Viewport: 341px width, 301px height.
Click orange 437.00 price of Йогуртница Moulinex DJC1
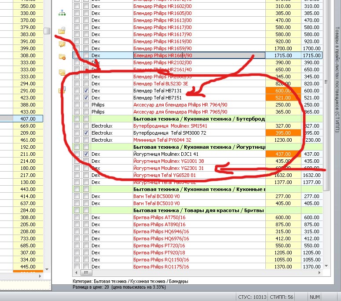283,154
